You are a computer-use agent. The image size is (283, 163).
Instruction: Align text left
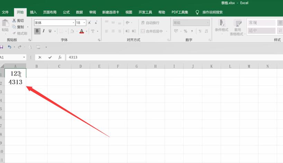(x=107, y=31)
